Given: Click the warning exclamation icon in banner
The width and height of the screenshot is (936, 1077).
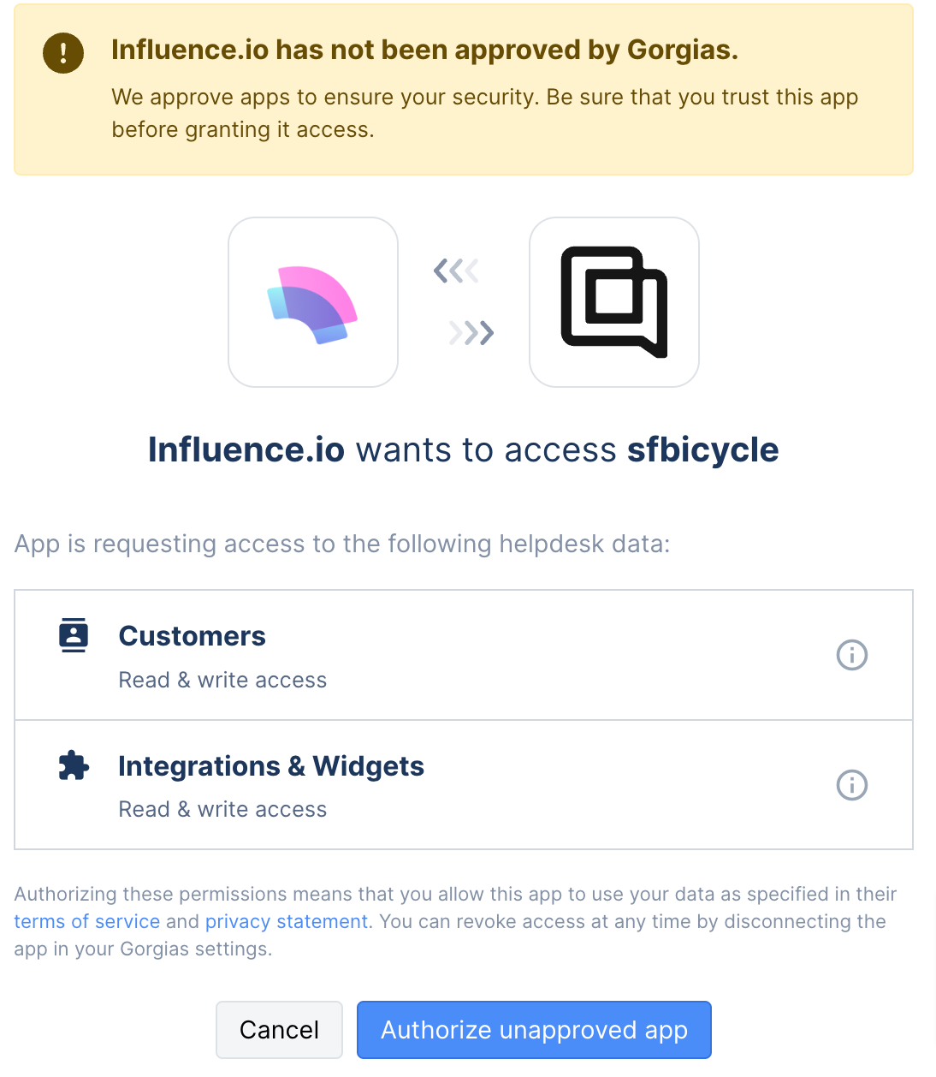Looking at the screenshot, I should (63, 53).
